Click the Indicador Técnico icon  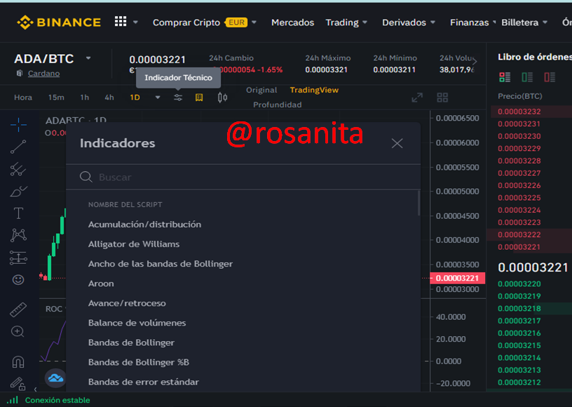178,98
